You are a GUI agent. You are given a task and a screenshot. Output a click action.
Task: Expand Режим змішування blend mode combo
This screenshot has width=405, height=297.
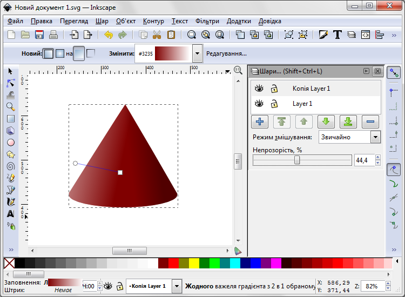tap(375, 137)
